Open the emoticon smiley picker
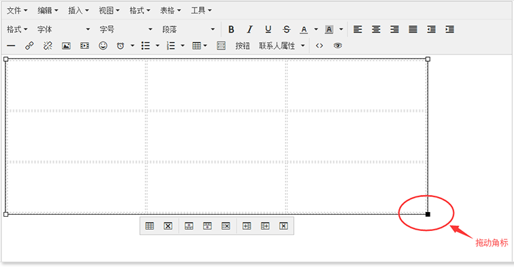Screen dimensions: 514x267 (103, 46)
